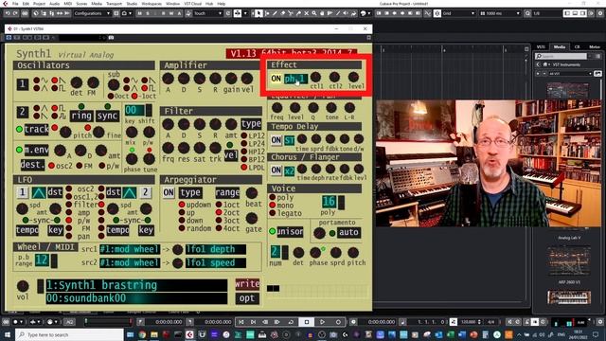This screenshot has width=606, height=341.
Task: Open the Configurations dropdown
Action: [92, 13]
